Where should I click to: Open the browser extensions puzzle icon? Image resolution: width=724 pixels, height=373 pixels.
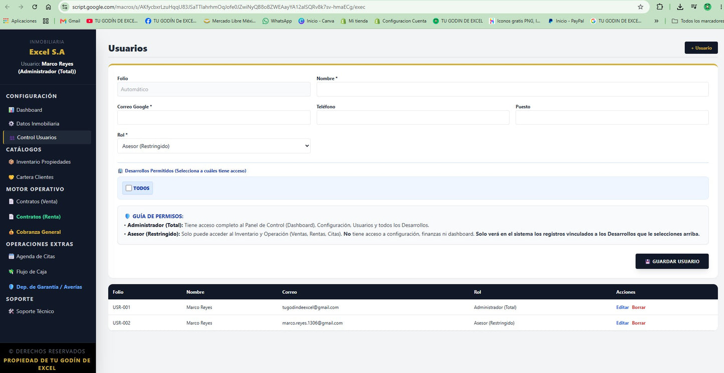pos(660,7)
